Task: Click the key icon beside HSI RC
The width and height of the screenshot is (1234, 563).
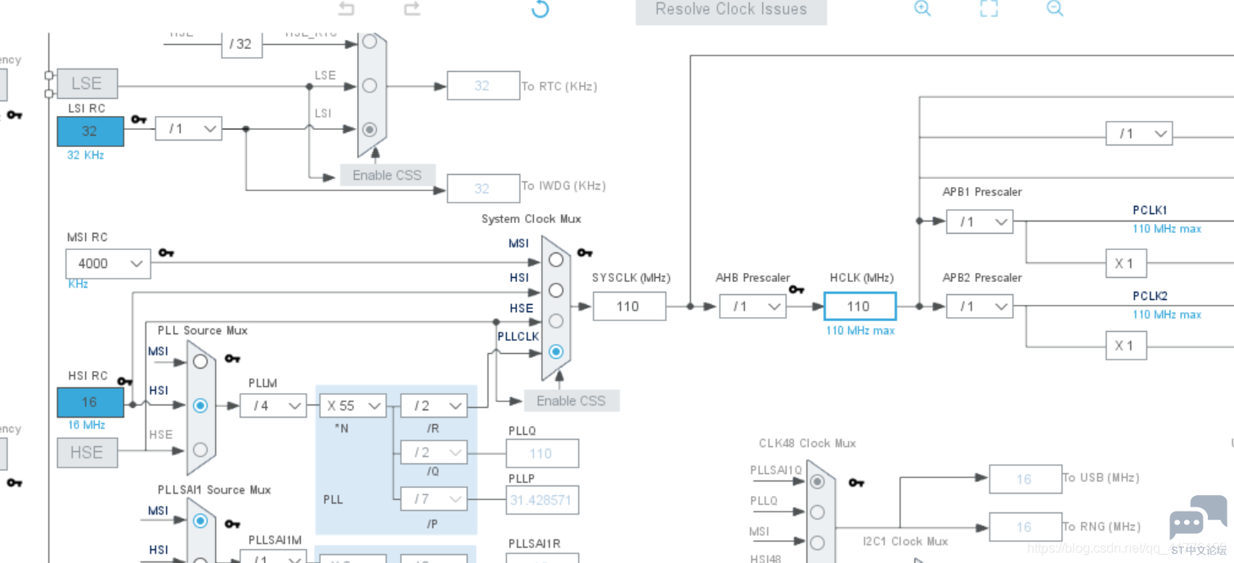Action: click(x=124, y=381)
